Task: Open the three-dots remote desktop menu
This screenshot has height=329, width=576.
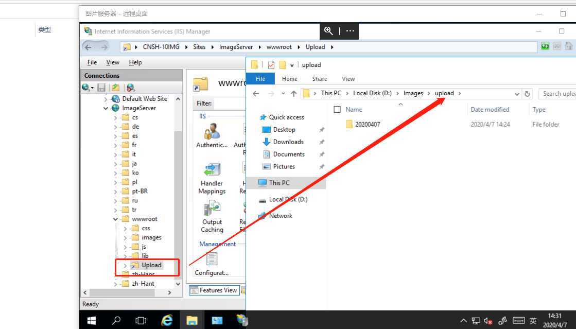Action: pyautogui.click(x=350, y=31)
